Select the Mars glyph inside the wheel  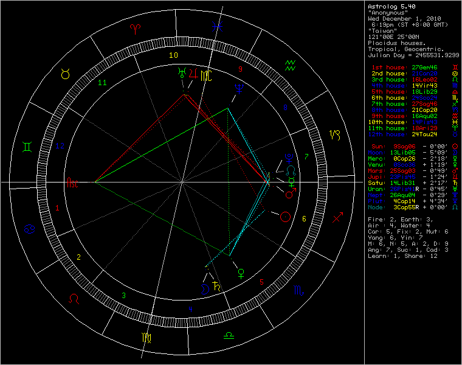pos(291,193)
